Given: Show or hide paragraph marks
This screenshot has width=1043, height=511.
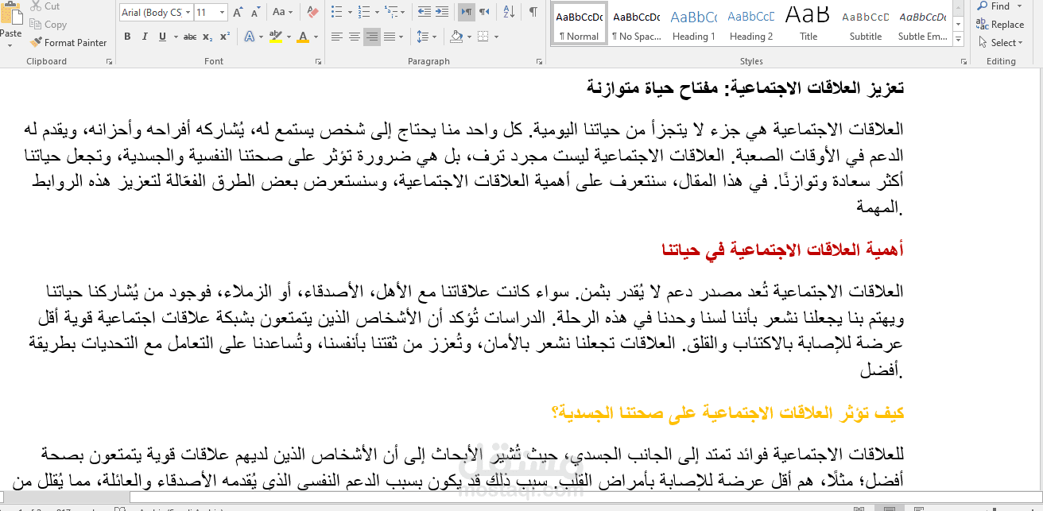Looking at the screenshot, I should (533, 12).
